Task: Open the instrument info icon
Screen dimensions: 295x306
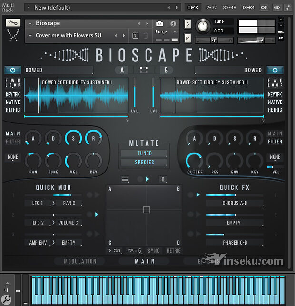Action: click(173, 23)
